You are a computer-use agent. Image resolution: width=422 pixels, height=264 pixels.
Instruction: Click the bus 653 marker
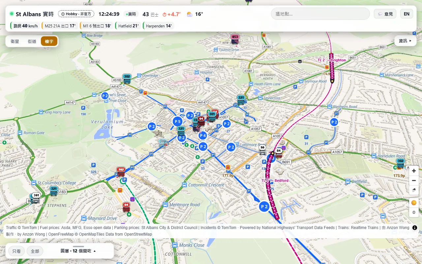pyautogui.click(x=235, y=39)
